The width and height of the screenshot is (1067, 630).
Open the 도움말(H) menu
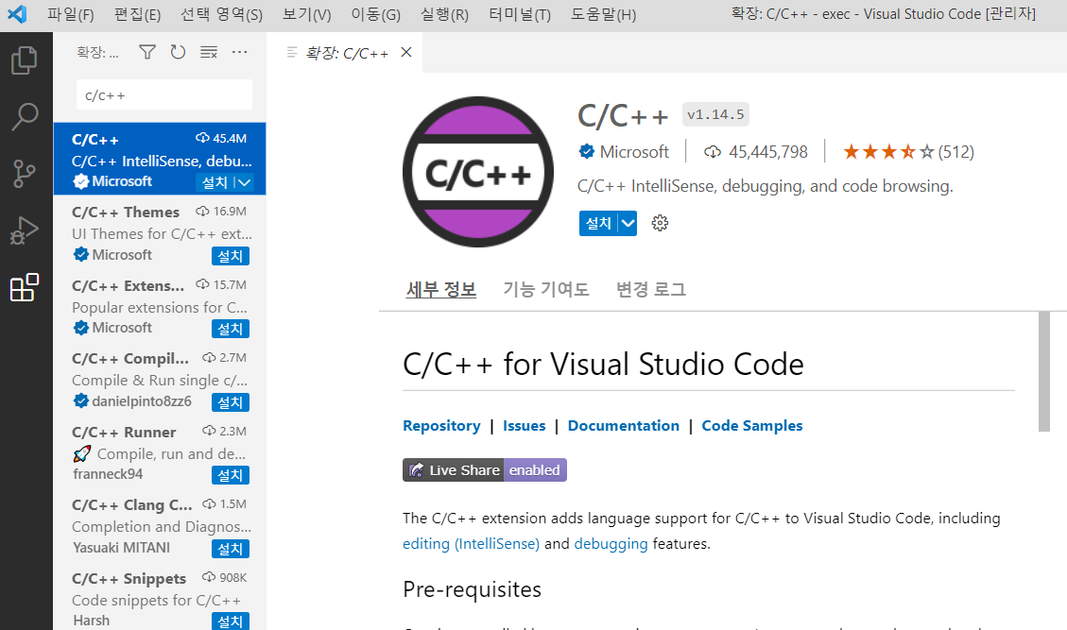pos(603,14)
